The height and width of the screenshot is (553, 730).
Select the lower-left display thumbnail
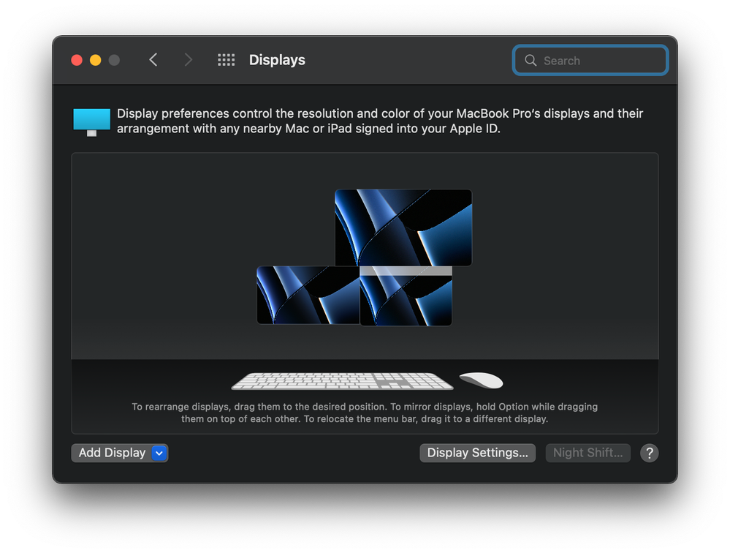[308, 295]
